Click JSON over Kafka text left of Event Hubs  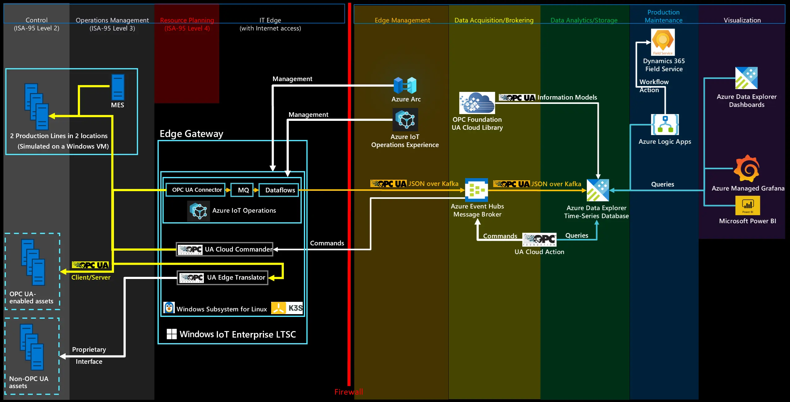coord(433,184)
